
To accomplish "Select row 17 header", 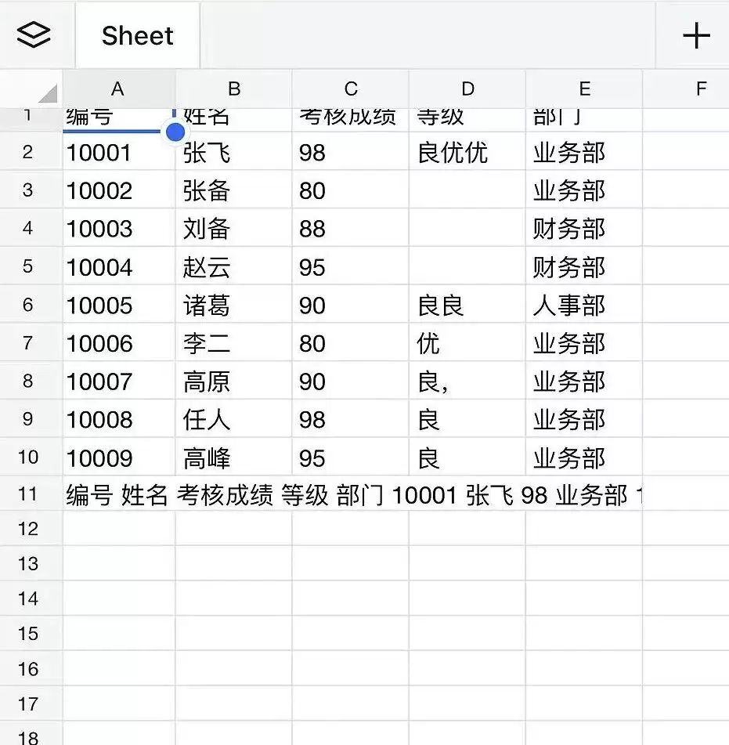I will (x=31, y=703).
